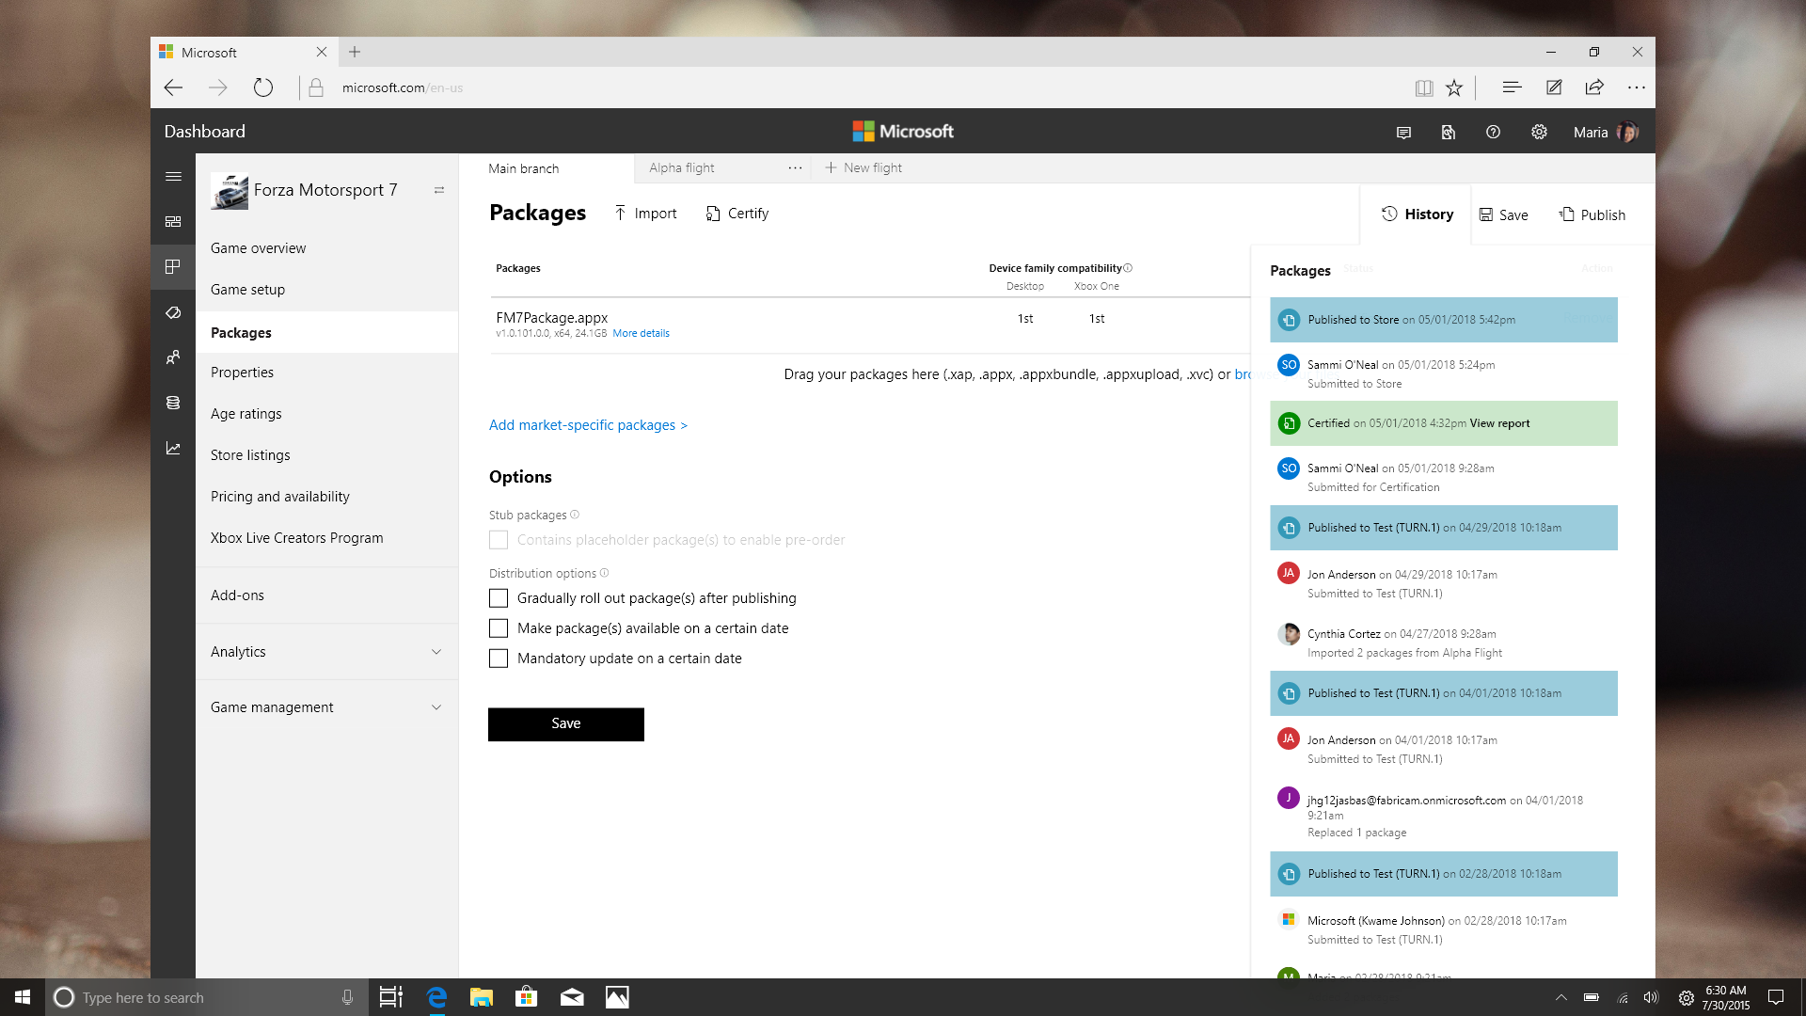Open More details for FM7Package.appx
This screenshot has height=1016, width=1806.
(641, 333)
